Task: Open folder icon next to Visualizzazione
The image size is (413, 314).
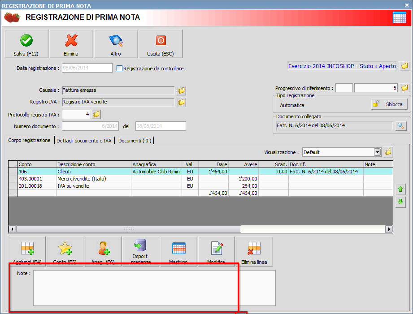Action: pos(388,152)
